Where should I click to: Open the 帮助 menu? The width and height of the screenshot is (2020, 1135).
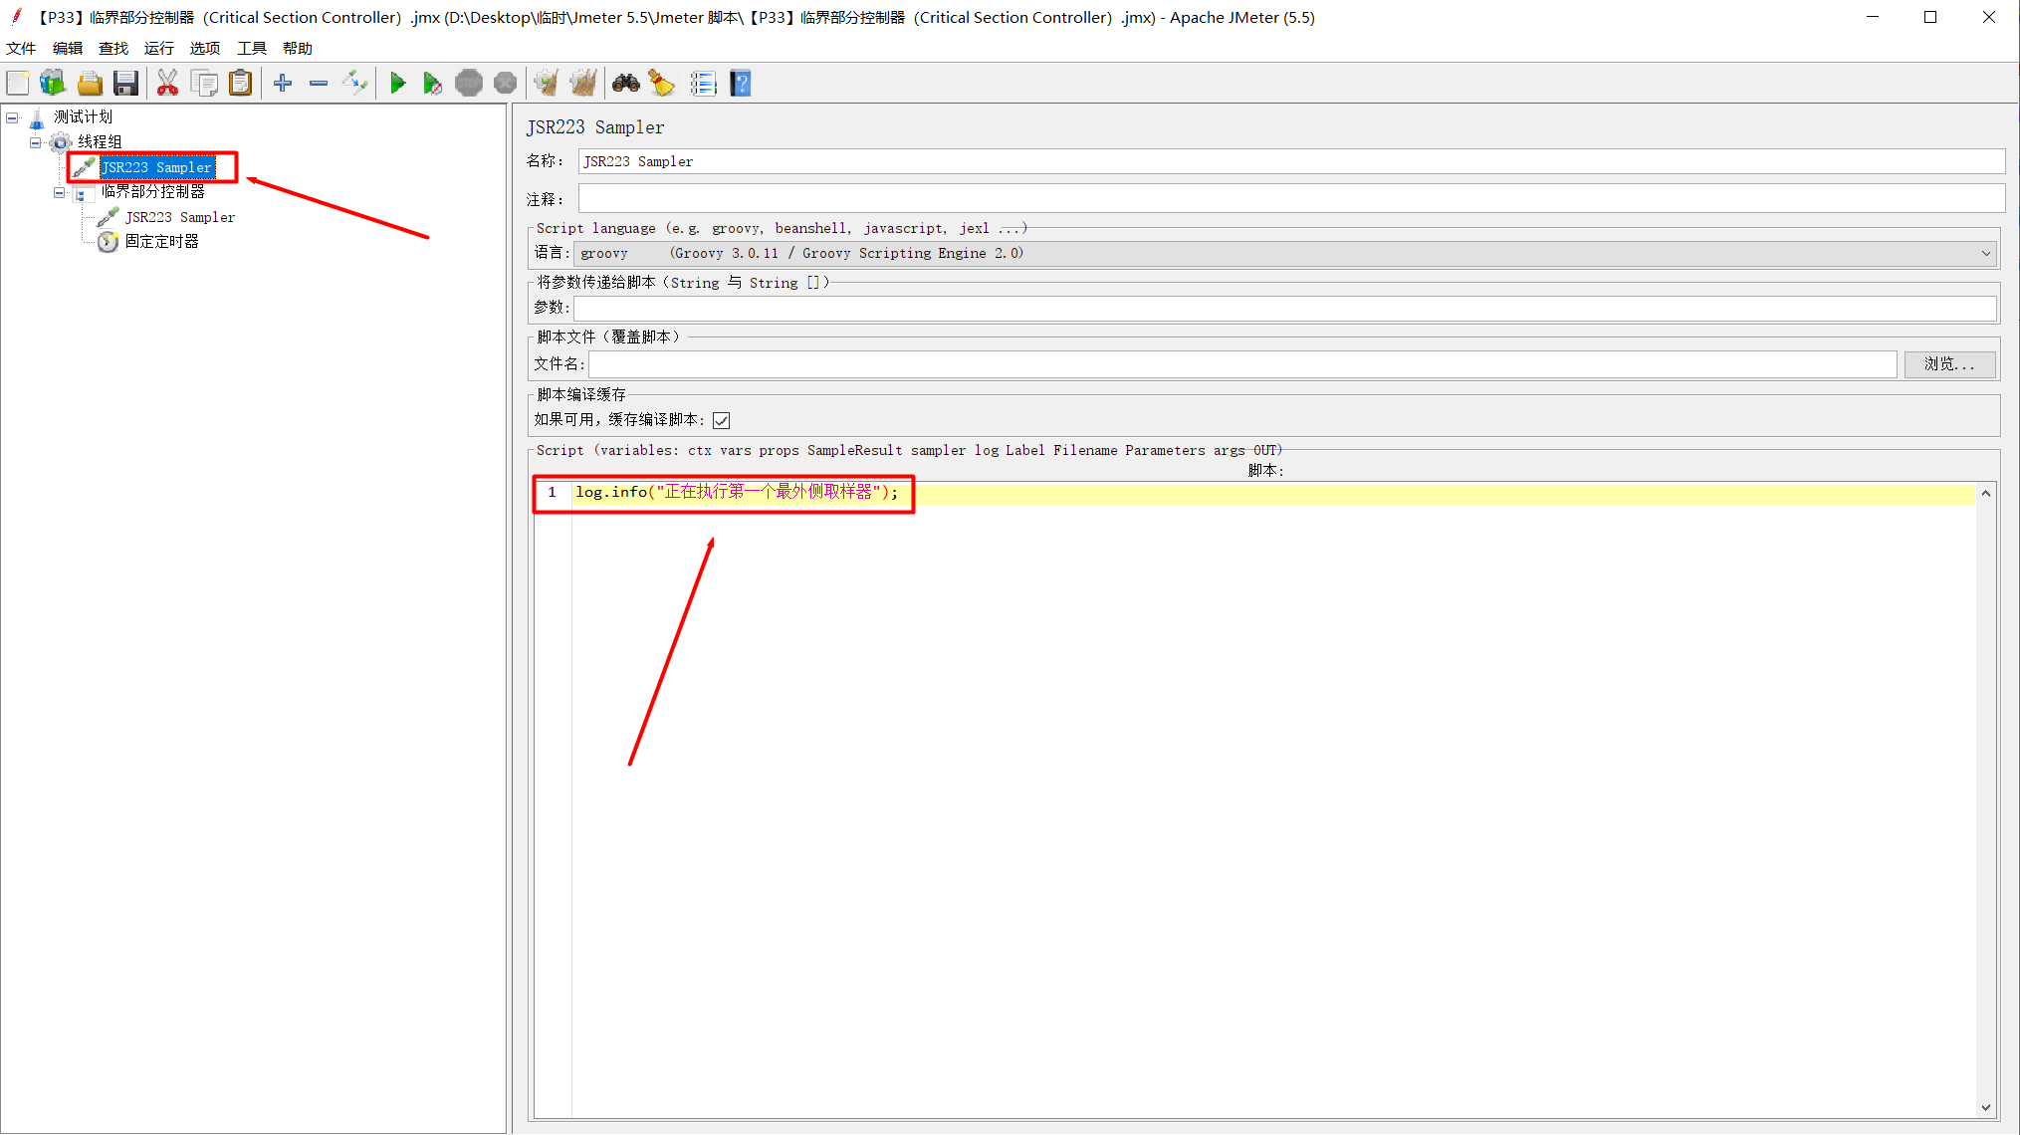pos(298,49)
